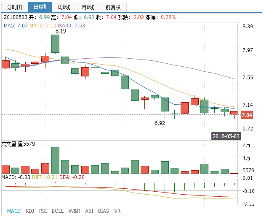Click the 7.04 current price tag

[x=247, y=115]
